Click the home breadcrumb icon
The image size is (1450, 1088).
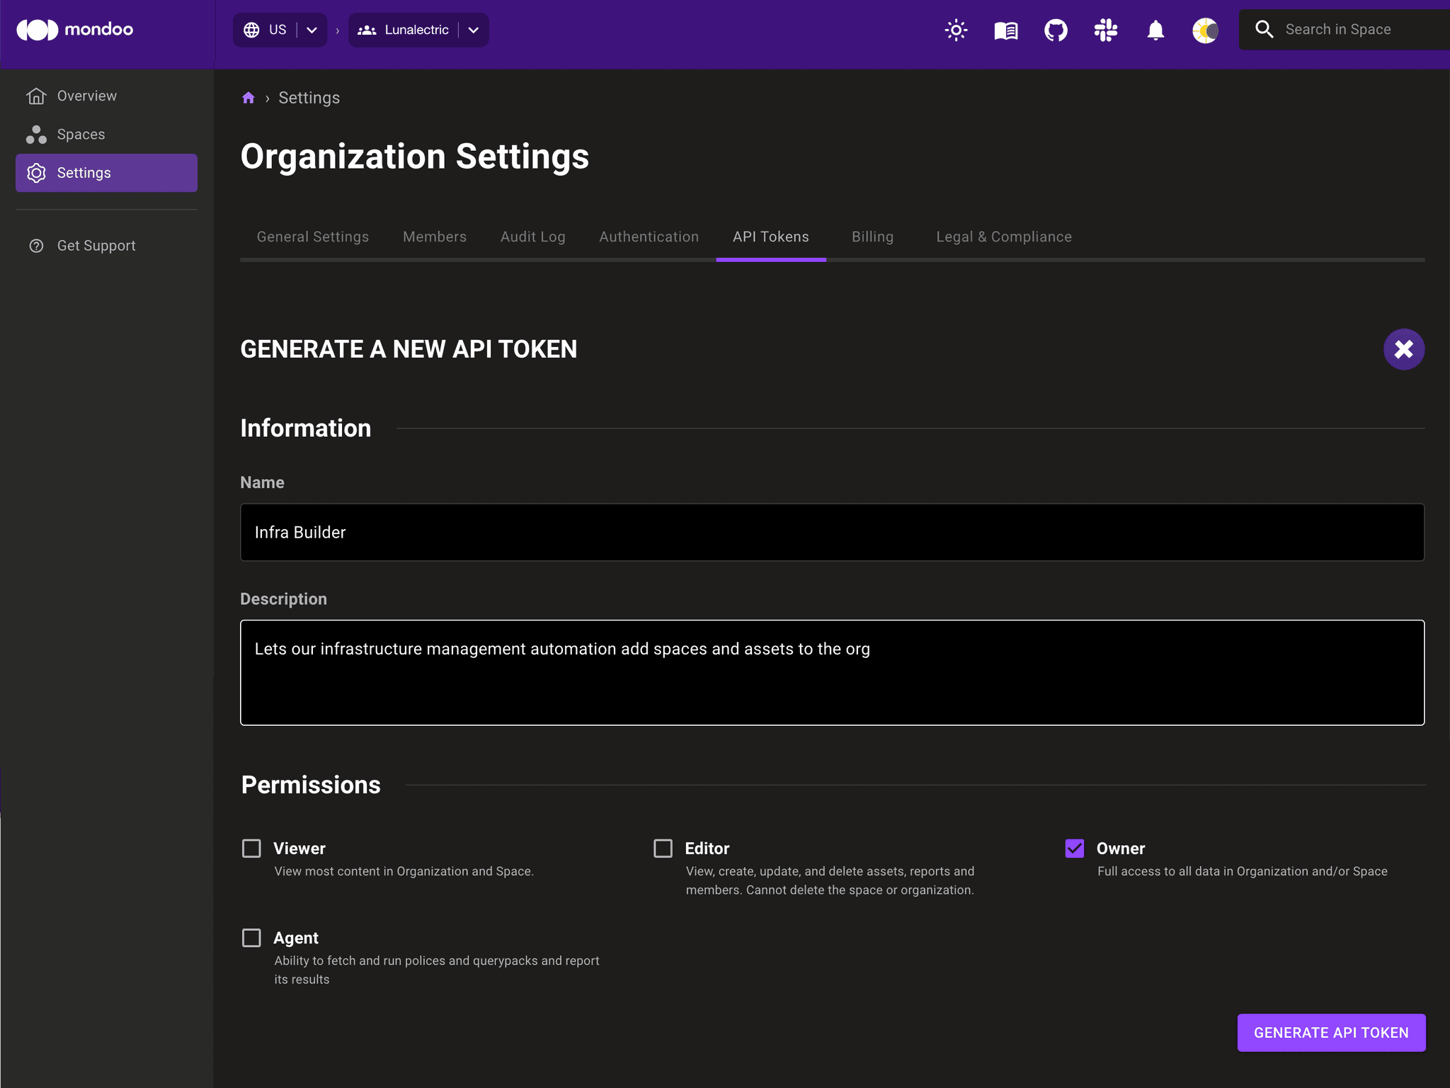(247, 97)
